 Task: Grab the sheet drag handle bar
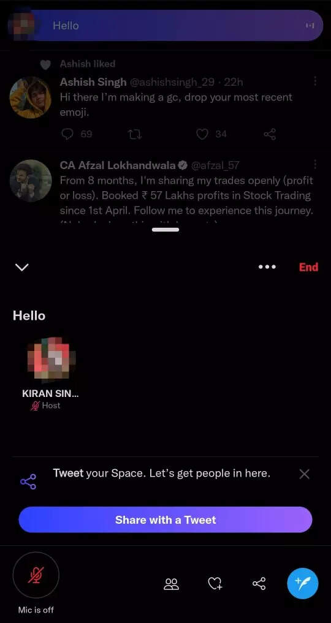(x=165, y=229)
